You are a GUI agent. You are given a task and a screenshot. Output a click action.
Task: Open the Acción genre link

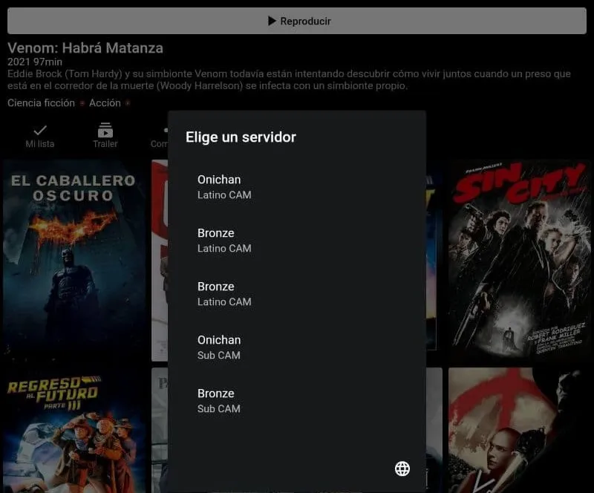pos(105,103)
